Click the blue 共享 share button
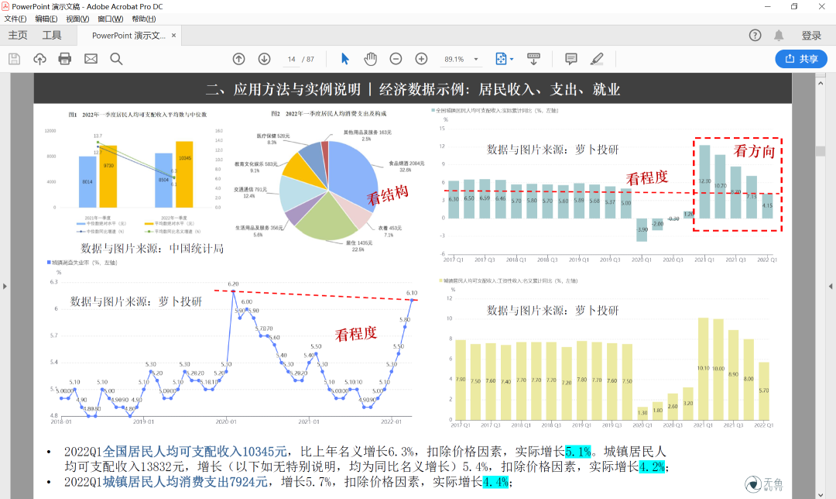Viewport: 836px width, 499px height. [x=801, y=59]
